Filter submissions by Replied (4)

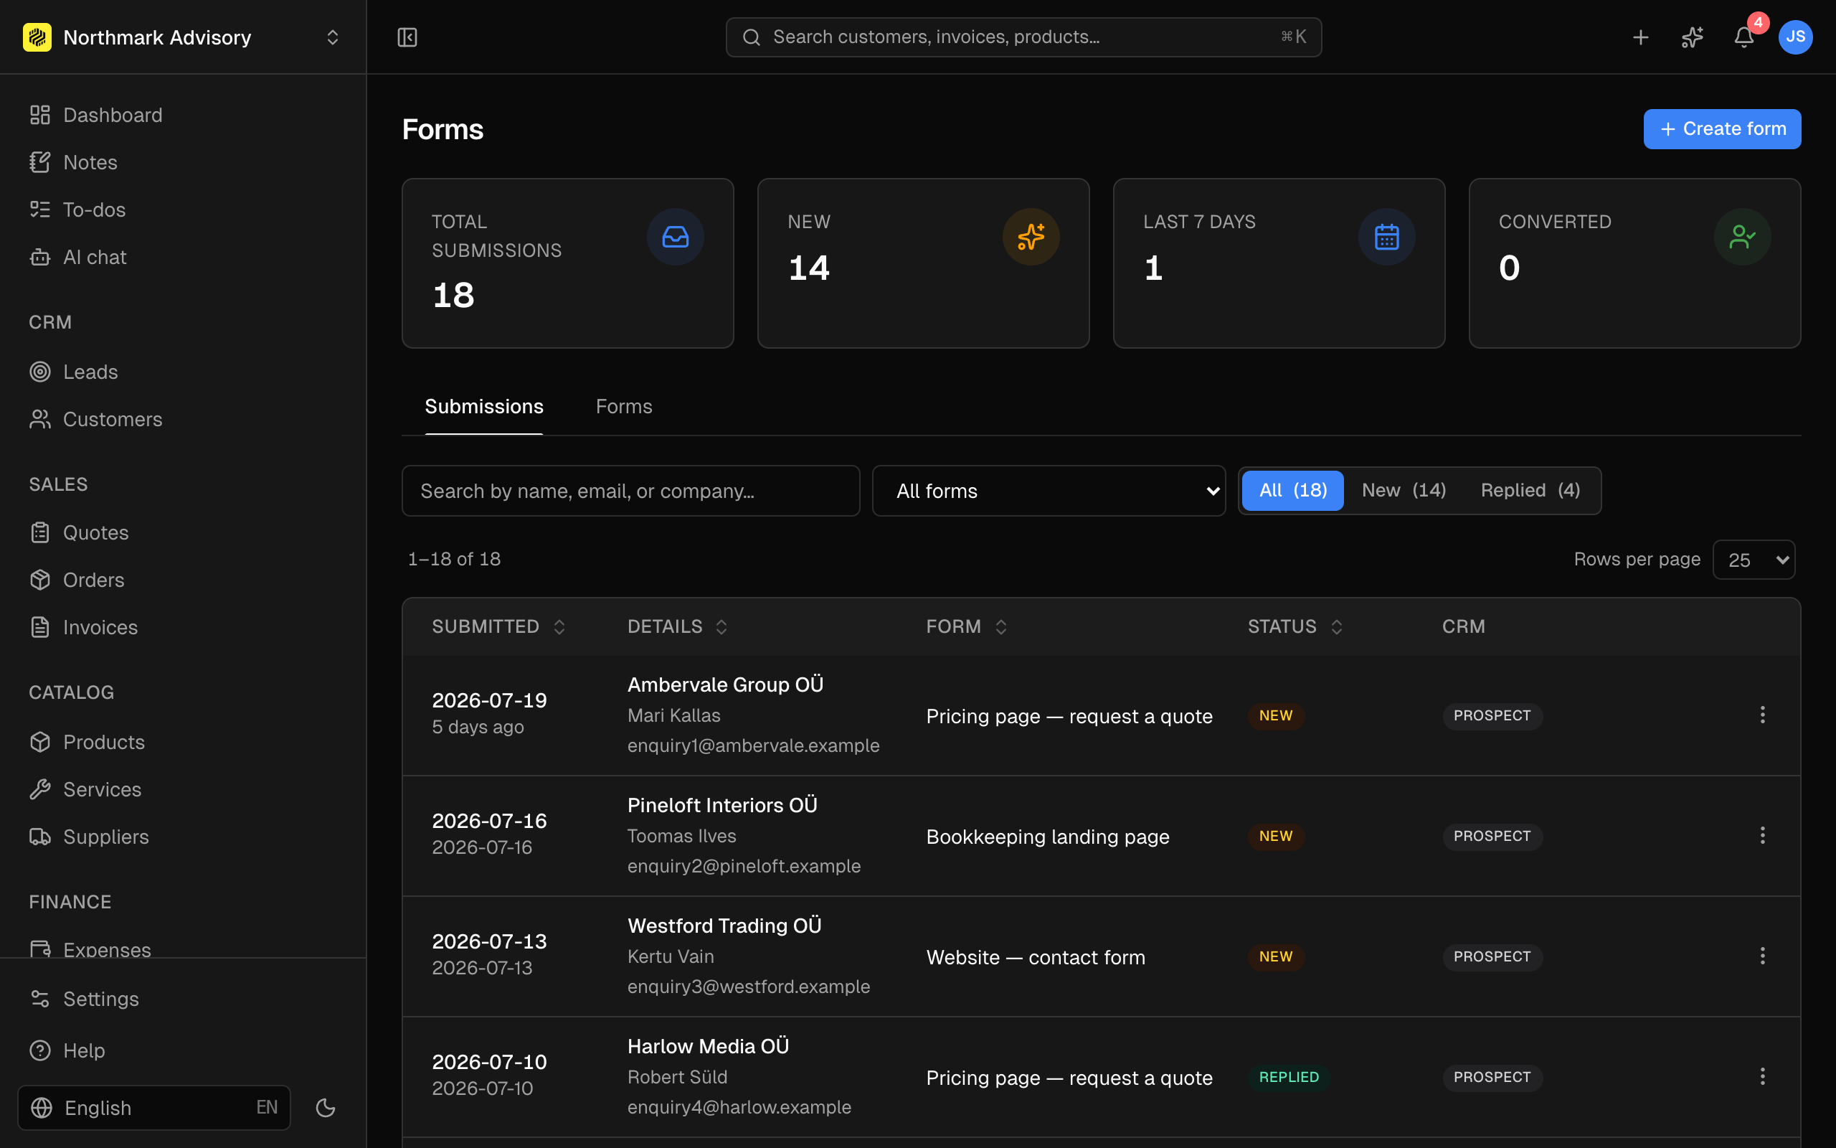pyautogui.click(x=1530, y=491)
